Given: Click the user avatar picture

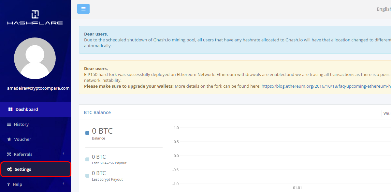Looking at the screenshot, I should pos(35,58).
